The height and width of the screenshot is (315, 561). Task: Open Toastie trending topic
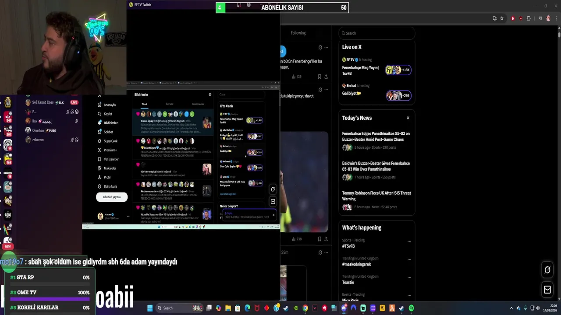[348, 282]
